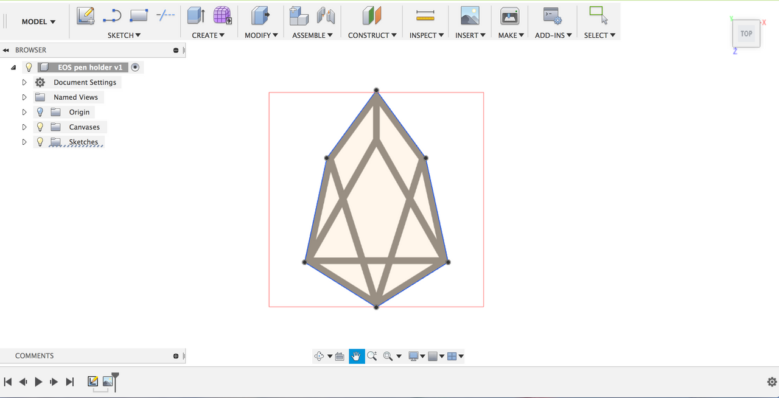
Task: Click the Display Settings monitor icon
Action: (x=414, y=356)
